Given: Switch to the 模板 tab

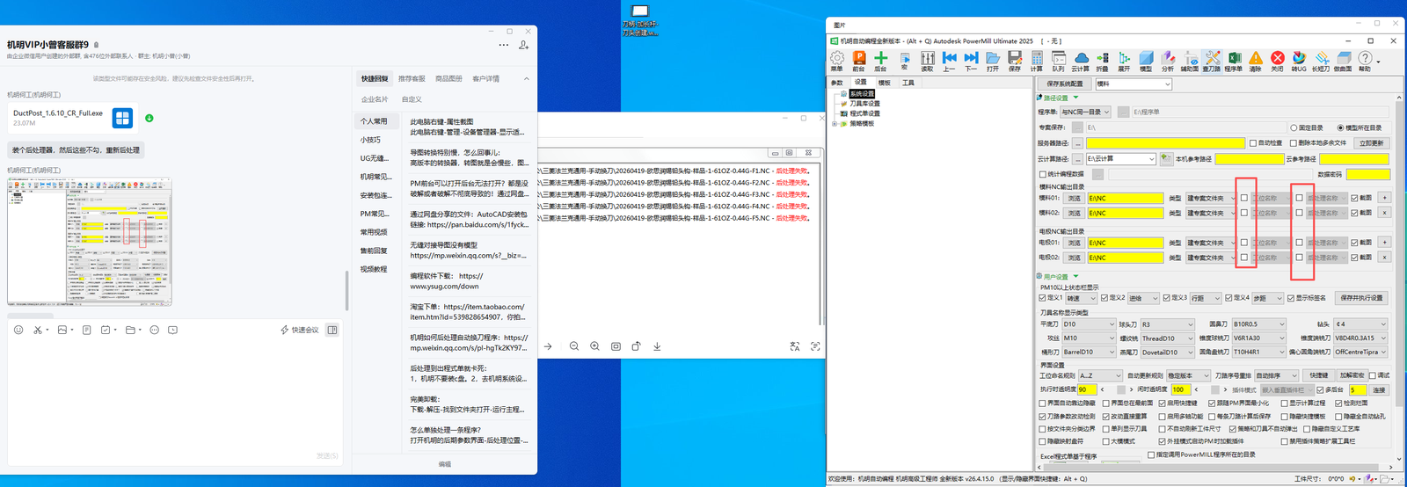Looking at the screenshot, I should tap(885, 83).
